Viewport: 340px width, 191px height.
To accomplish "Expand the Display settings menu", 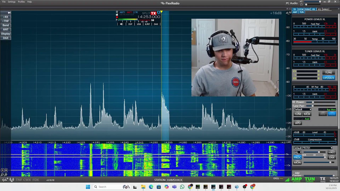I will tap(6, 34).
